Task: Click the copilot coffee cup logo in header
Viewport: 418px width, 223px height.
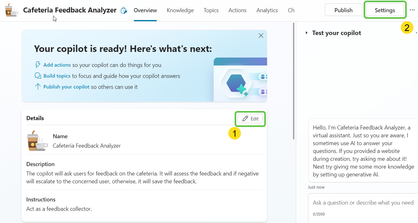Action: [x=11, y=10]
